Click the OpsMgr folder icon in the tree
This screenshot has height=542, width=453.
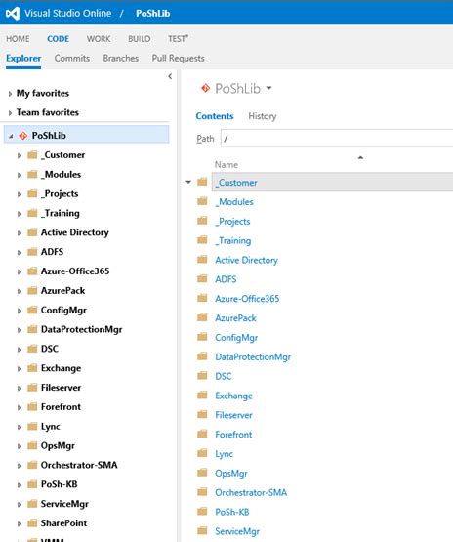click(x=32, y=445)
